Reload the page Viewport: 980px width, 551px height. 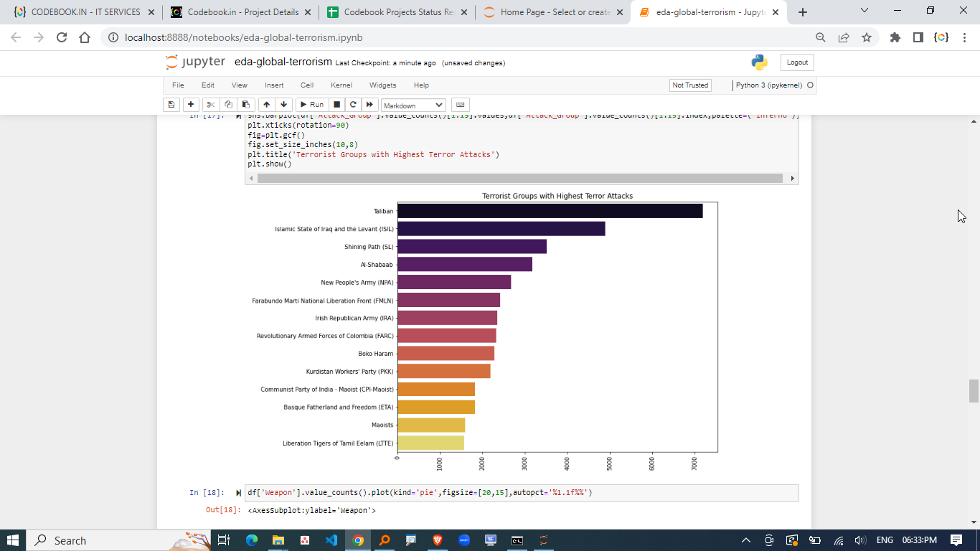[62, 37]
